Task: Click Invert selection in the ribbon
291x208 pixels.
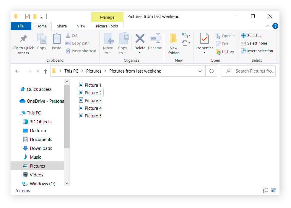Action: point(257,51)
